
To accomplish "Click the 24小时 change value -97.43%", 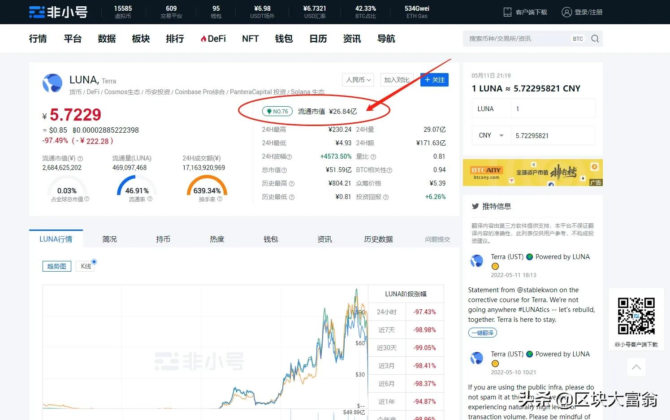I will click(x=425, y=312).
